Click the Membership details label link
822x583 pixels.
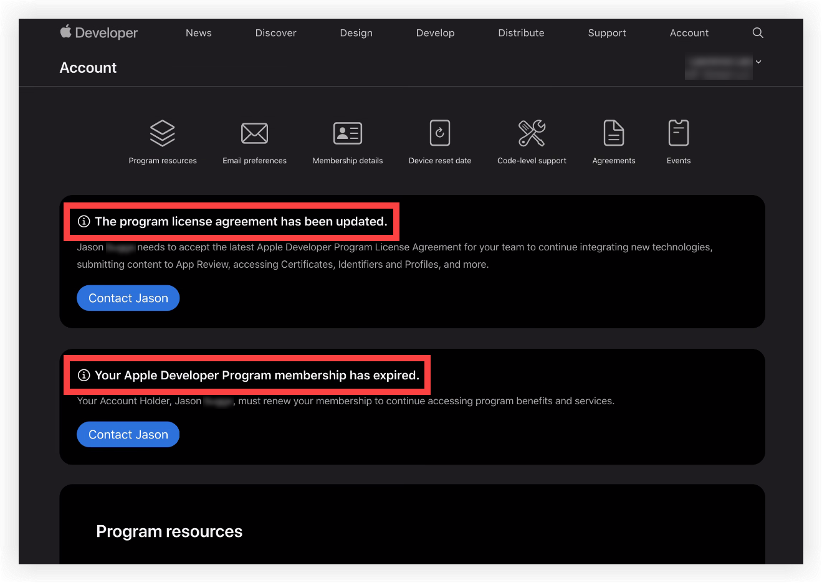(x=348, y=161)
